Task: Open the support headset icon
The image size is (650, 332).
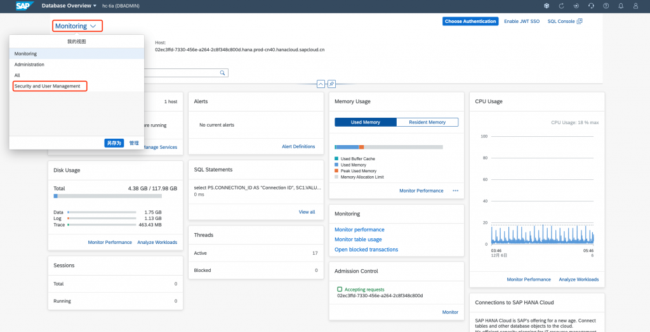Action: point(591,6)
